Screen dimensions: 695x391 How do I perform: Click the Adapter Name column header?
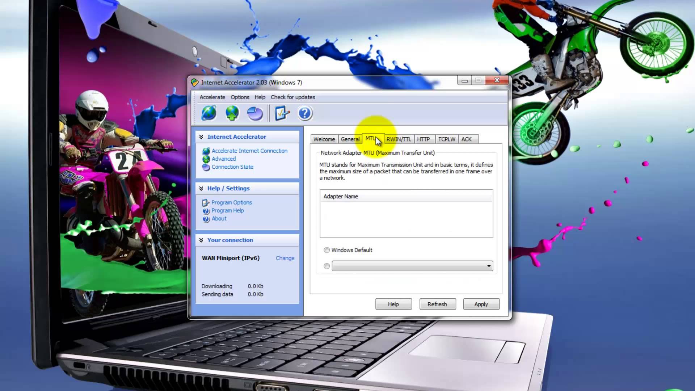click(x=406, y=197)
